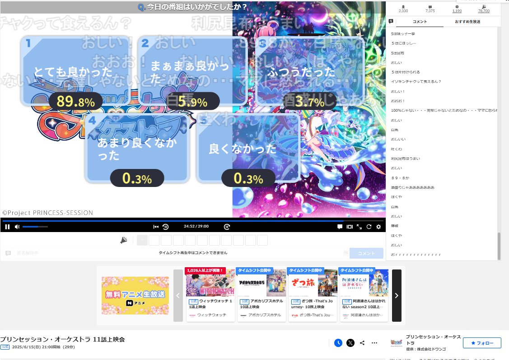Open the プリンセッション・オーケストラ channel name link
509x360 pixels.
[434, 340]
